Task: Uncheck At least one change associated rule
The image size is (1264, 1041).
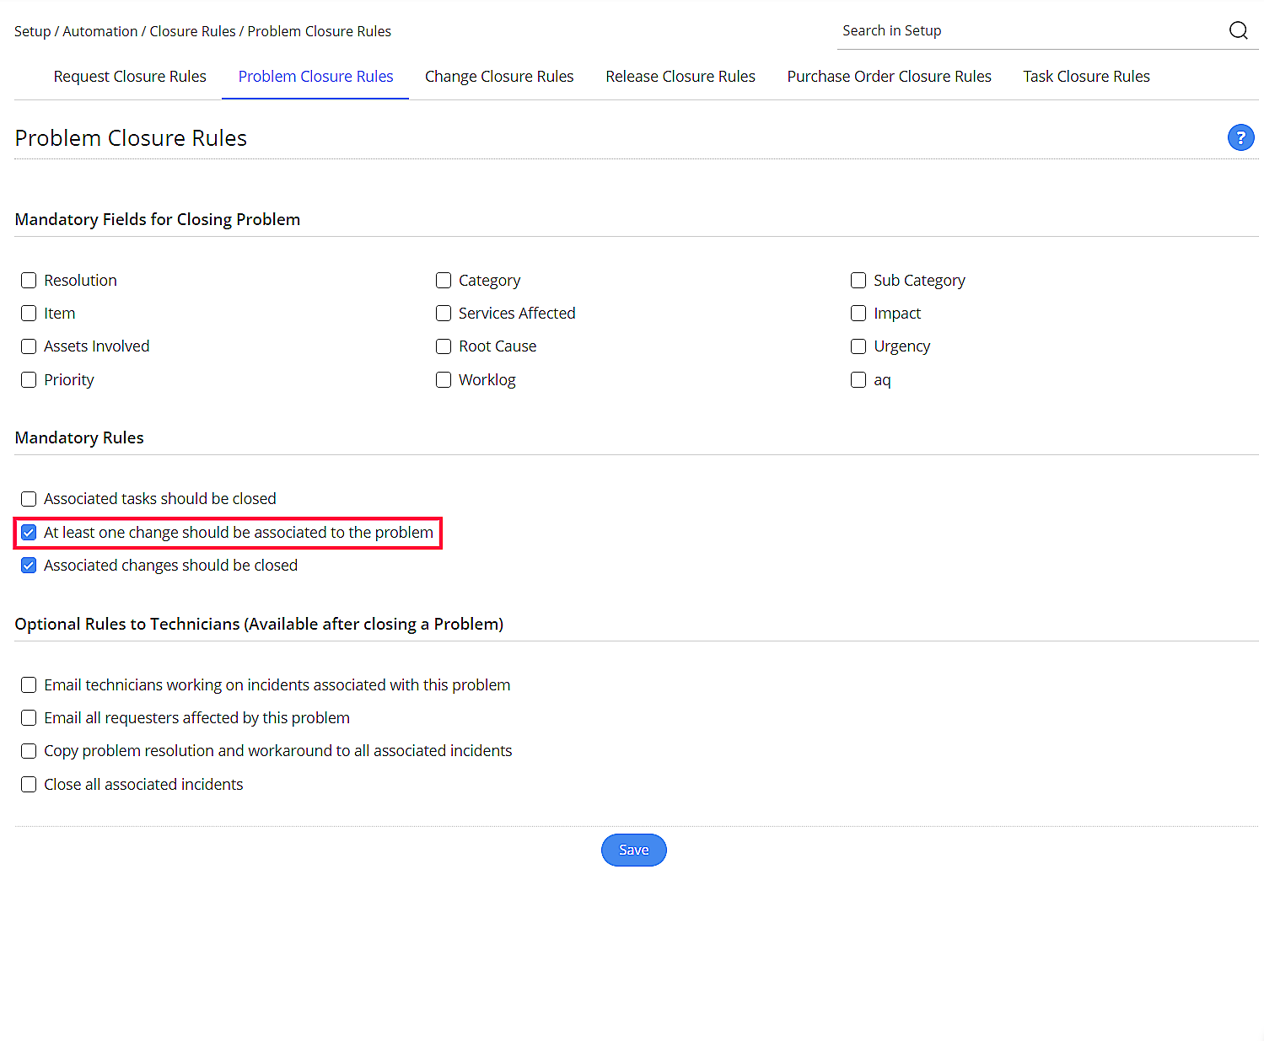Action: 29,533
